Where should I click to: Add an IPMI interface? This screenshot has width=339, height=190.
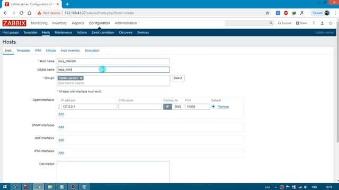pos(61,153)
